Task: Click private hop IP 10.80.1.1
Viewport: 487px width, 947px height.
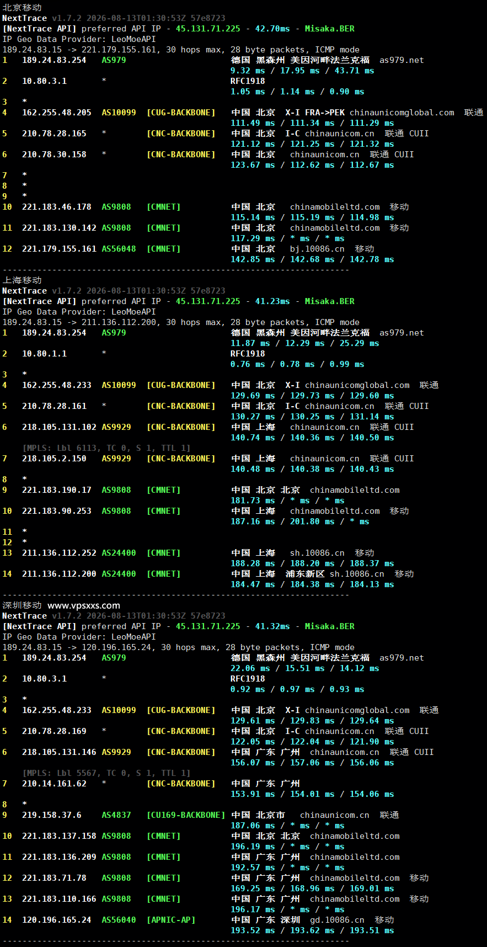Action: tap(44, 354)
